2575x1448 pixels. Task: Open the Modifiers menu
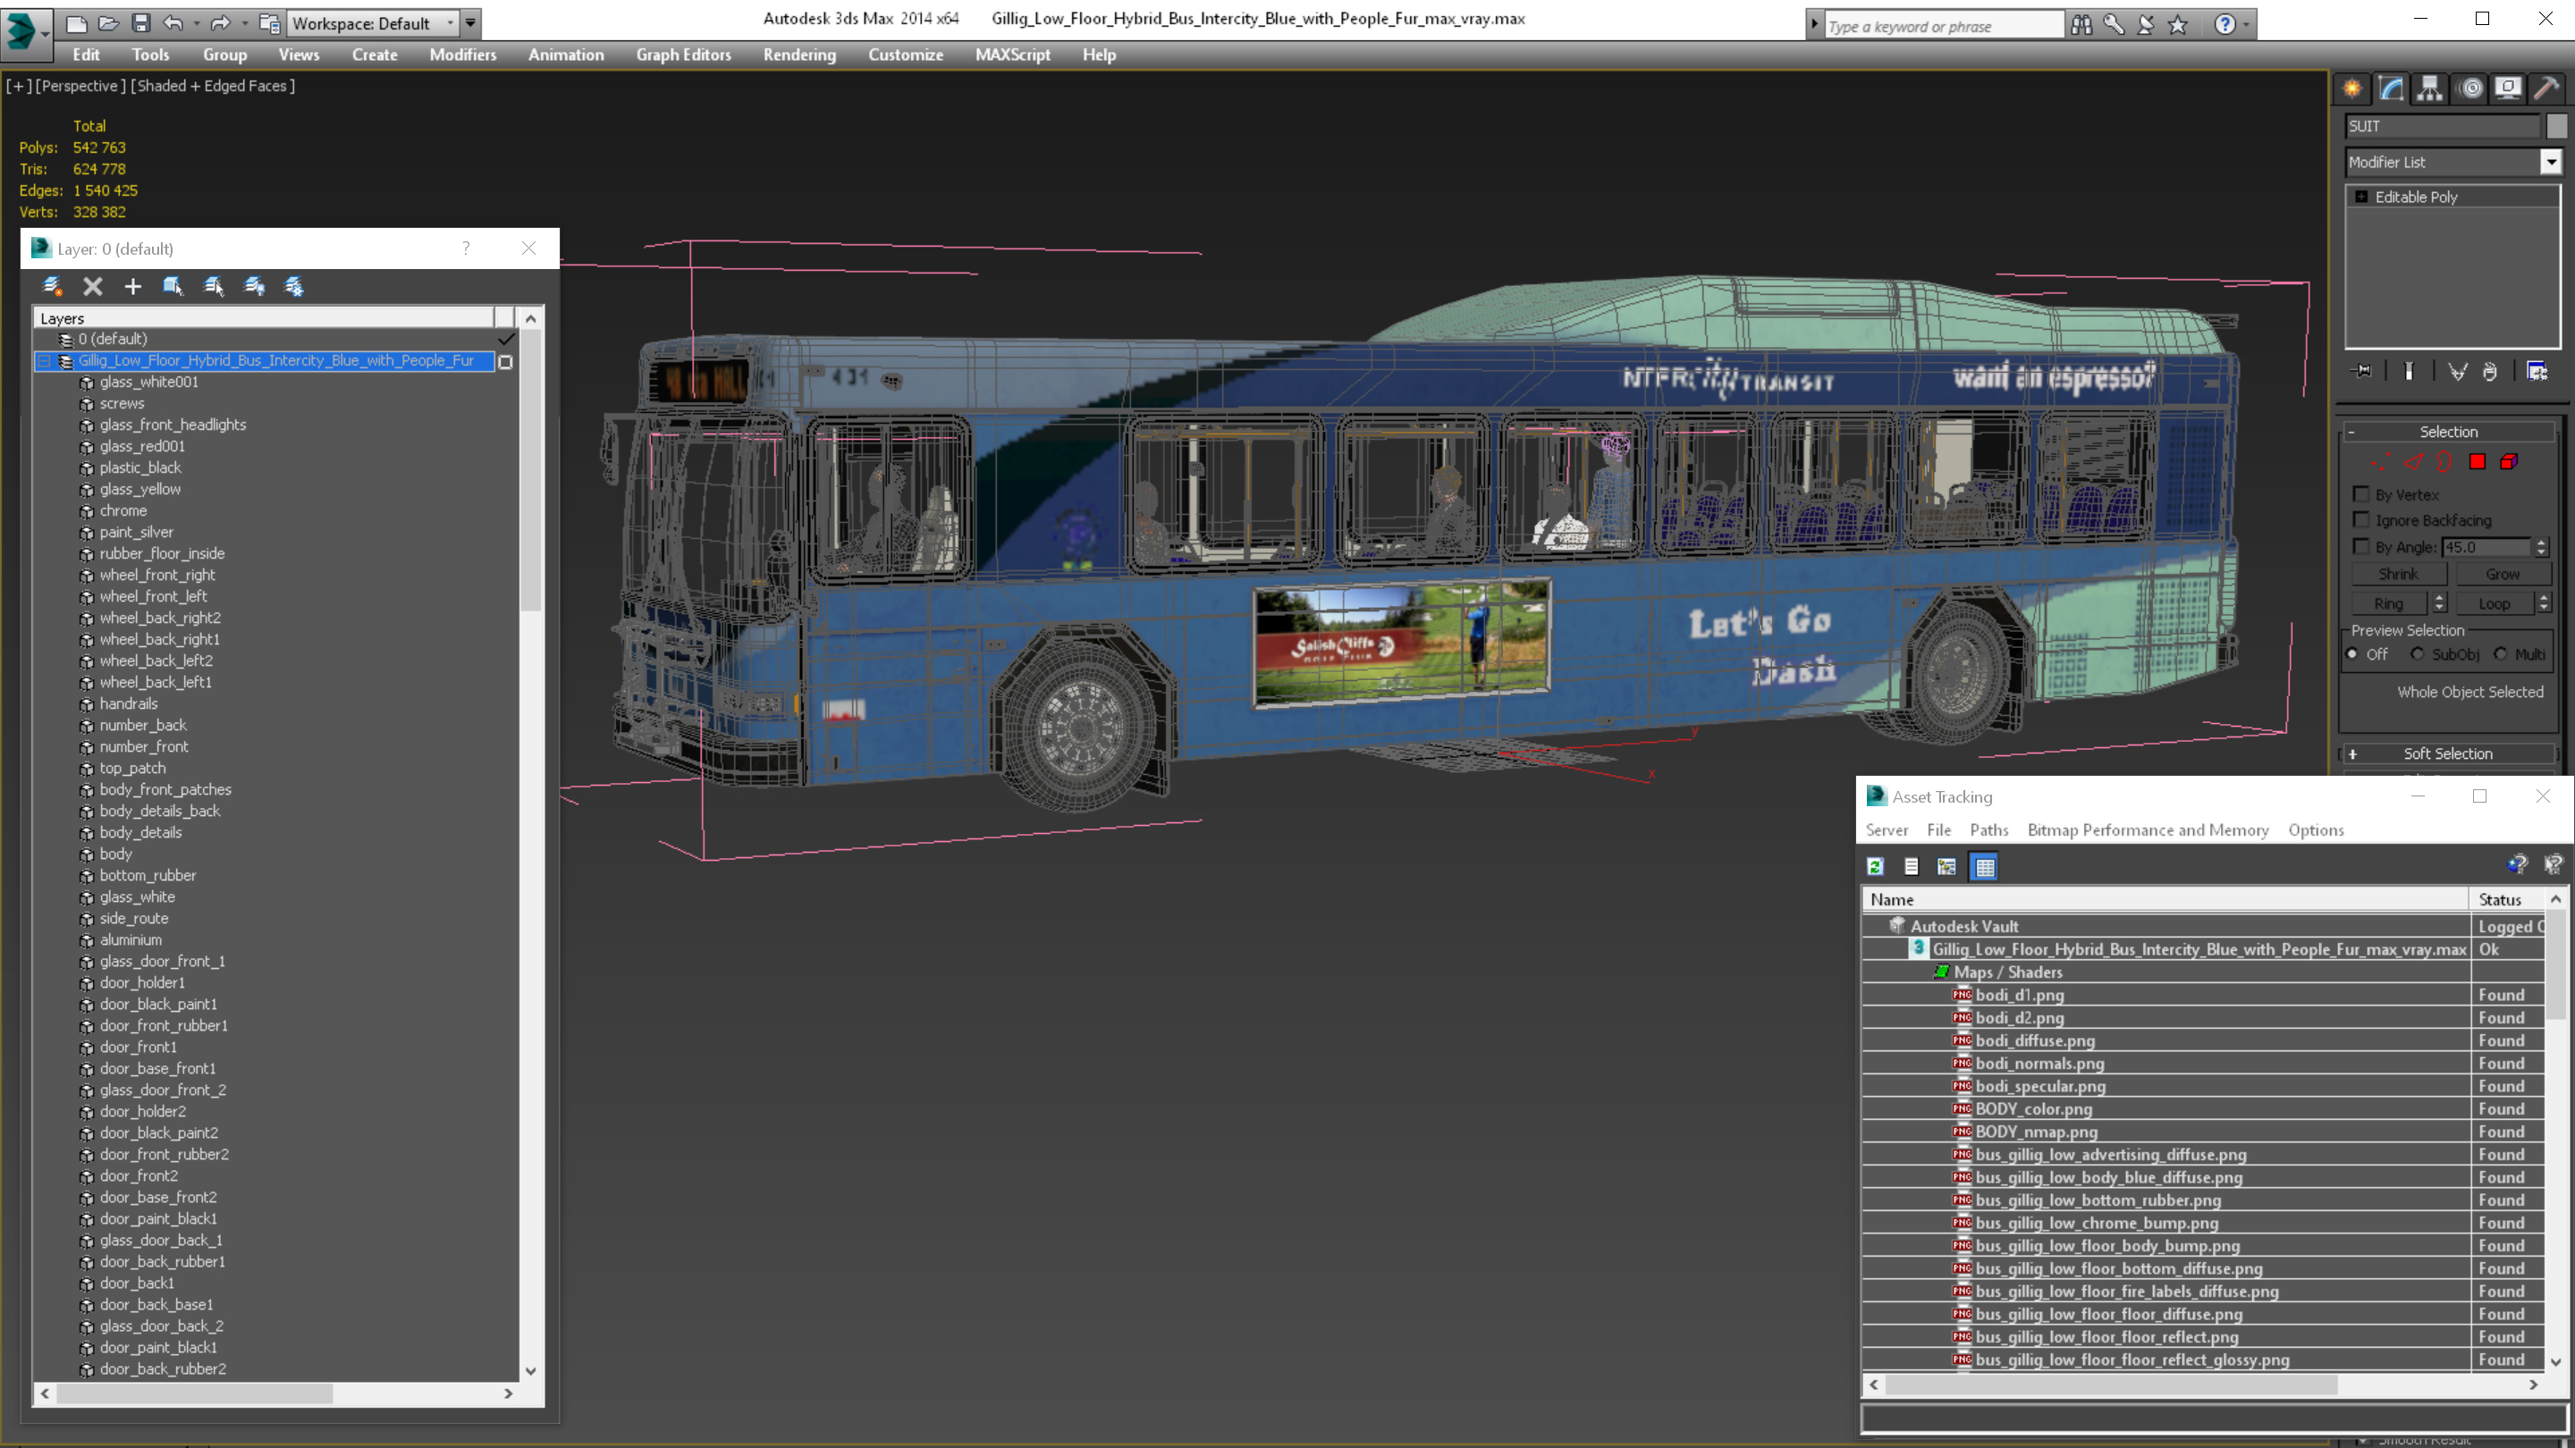(x=463, y=55)
